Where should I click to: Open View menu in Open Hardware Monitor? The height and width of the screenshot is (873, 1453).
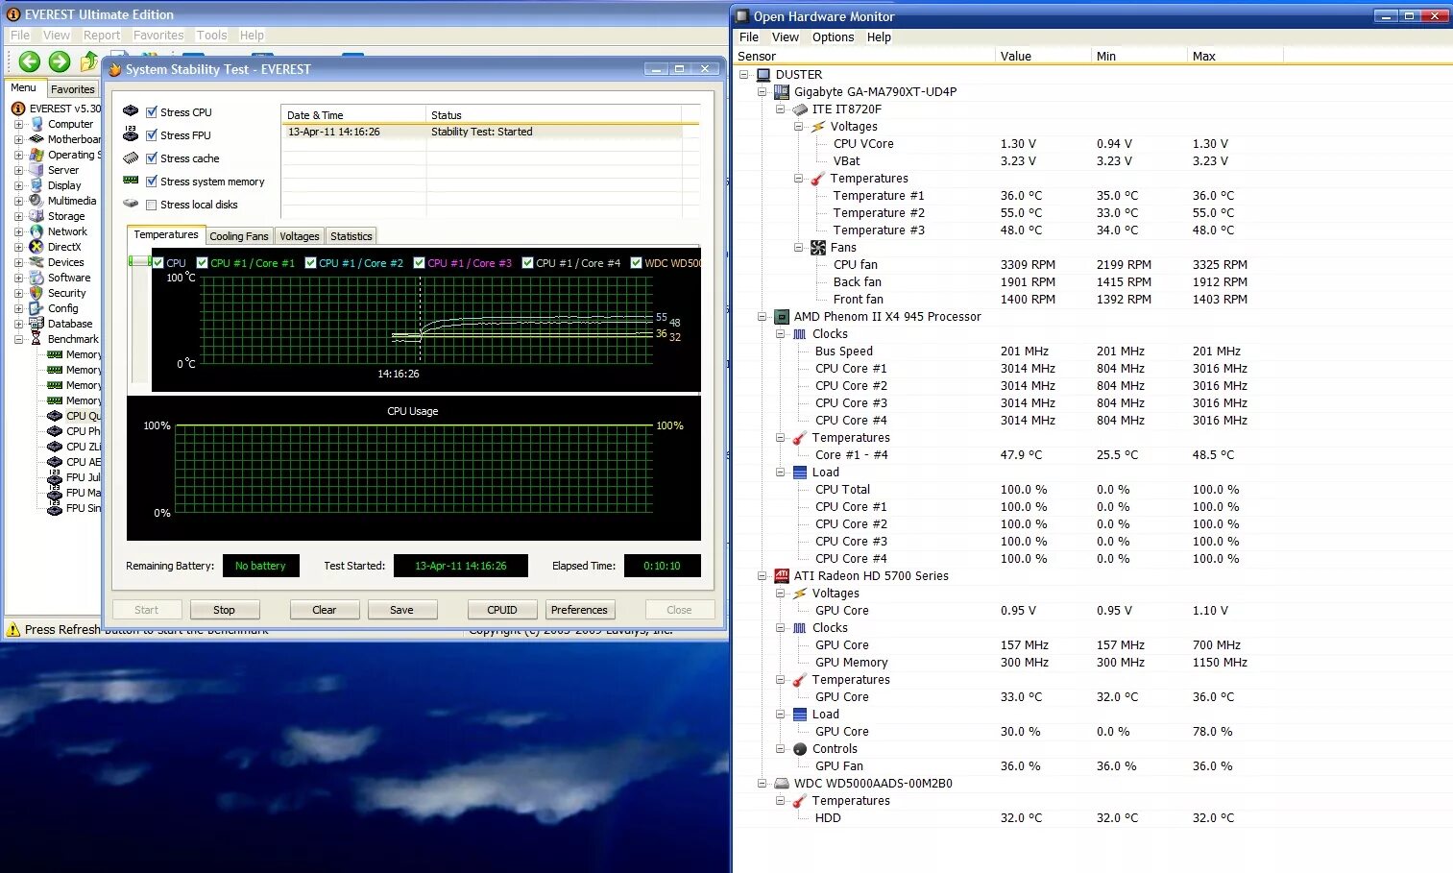785,36
